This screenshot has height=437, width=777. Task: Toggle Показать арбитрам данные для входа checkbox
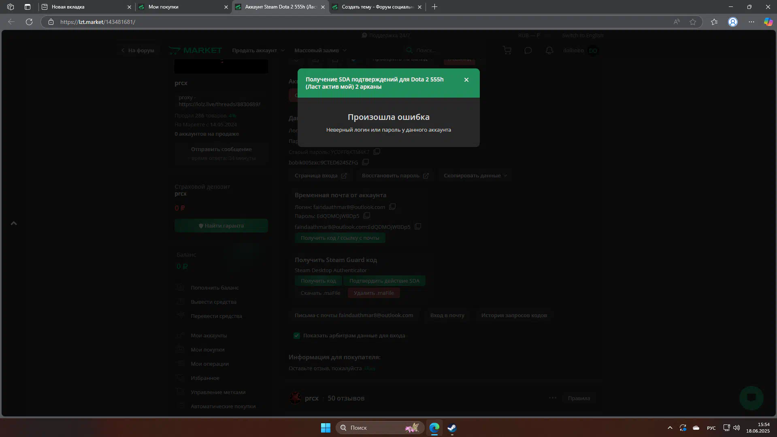[x=297, y=335]
